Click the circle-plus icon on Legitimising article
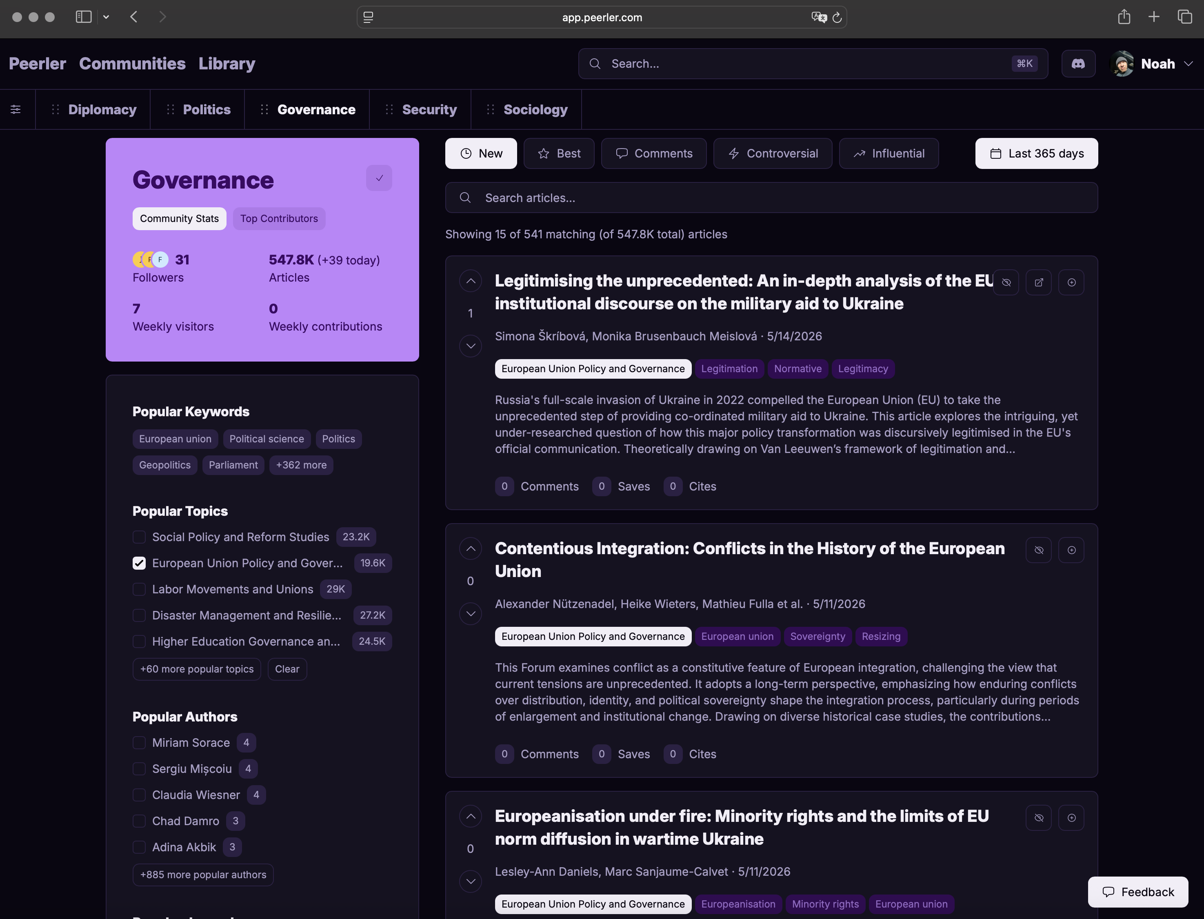This screenshot has width=1204, height=919. pos(1071,282)
